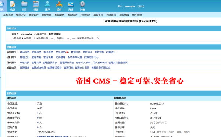
Task: Open the 用户 (User) person icon
Action: click(x=47, y=6)
